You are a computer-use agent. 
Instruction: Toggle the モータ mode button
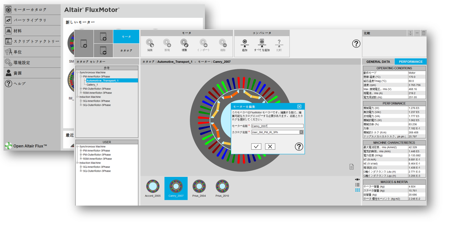(x=126, y=37)
